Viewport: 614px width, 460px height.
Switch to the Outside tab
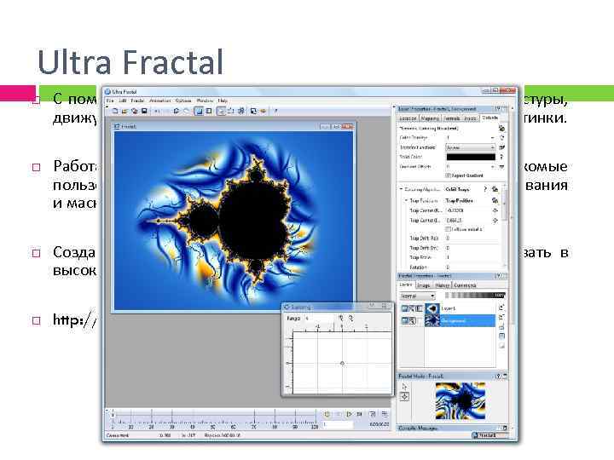click(x=489, y=118)
